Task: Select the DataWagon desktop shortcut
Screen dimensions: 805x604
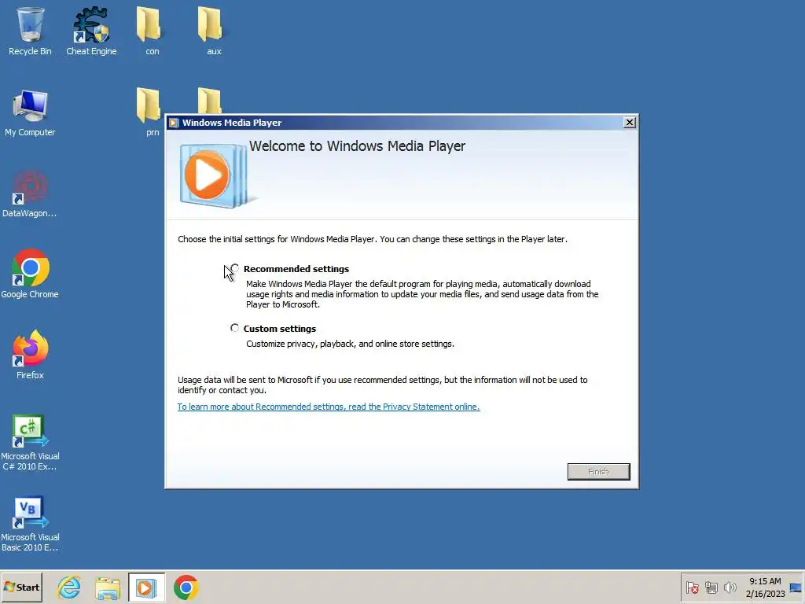Action: pos(30,194)
